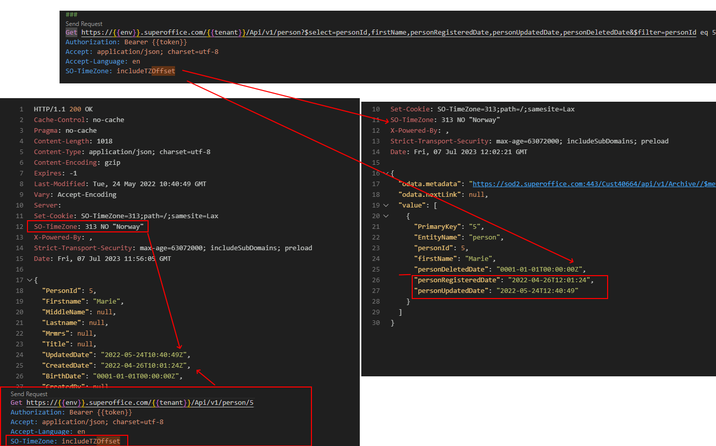Place cursor on the Content-Length 1018 line
The width and height of the screenshot is (716, 446).
coord(73,141)
